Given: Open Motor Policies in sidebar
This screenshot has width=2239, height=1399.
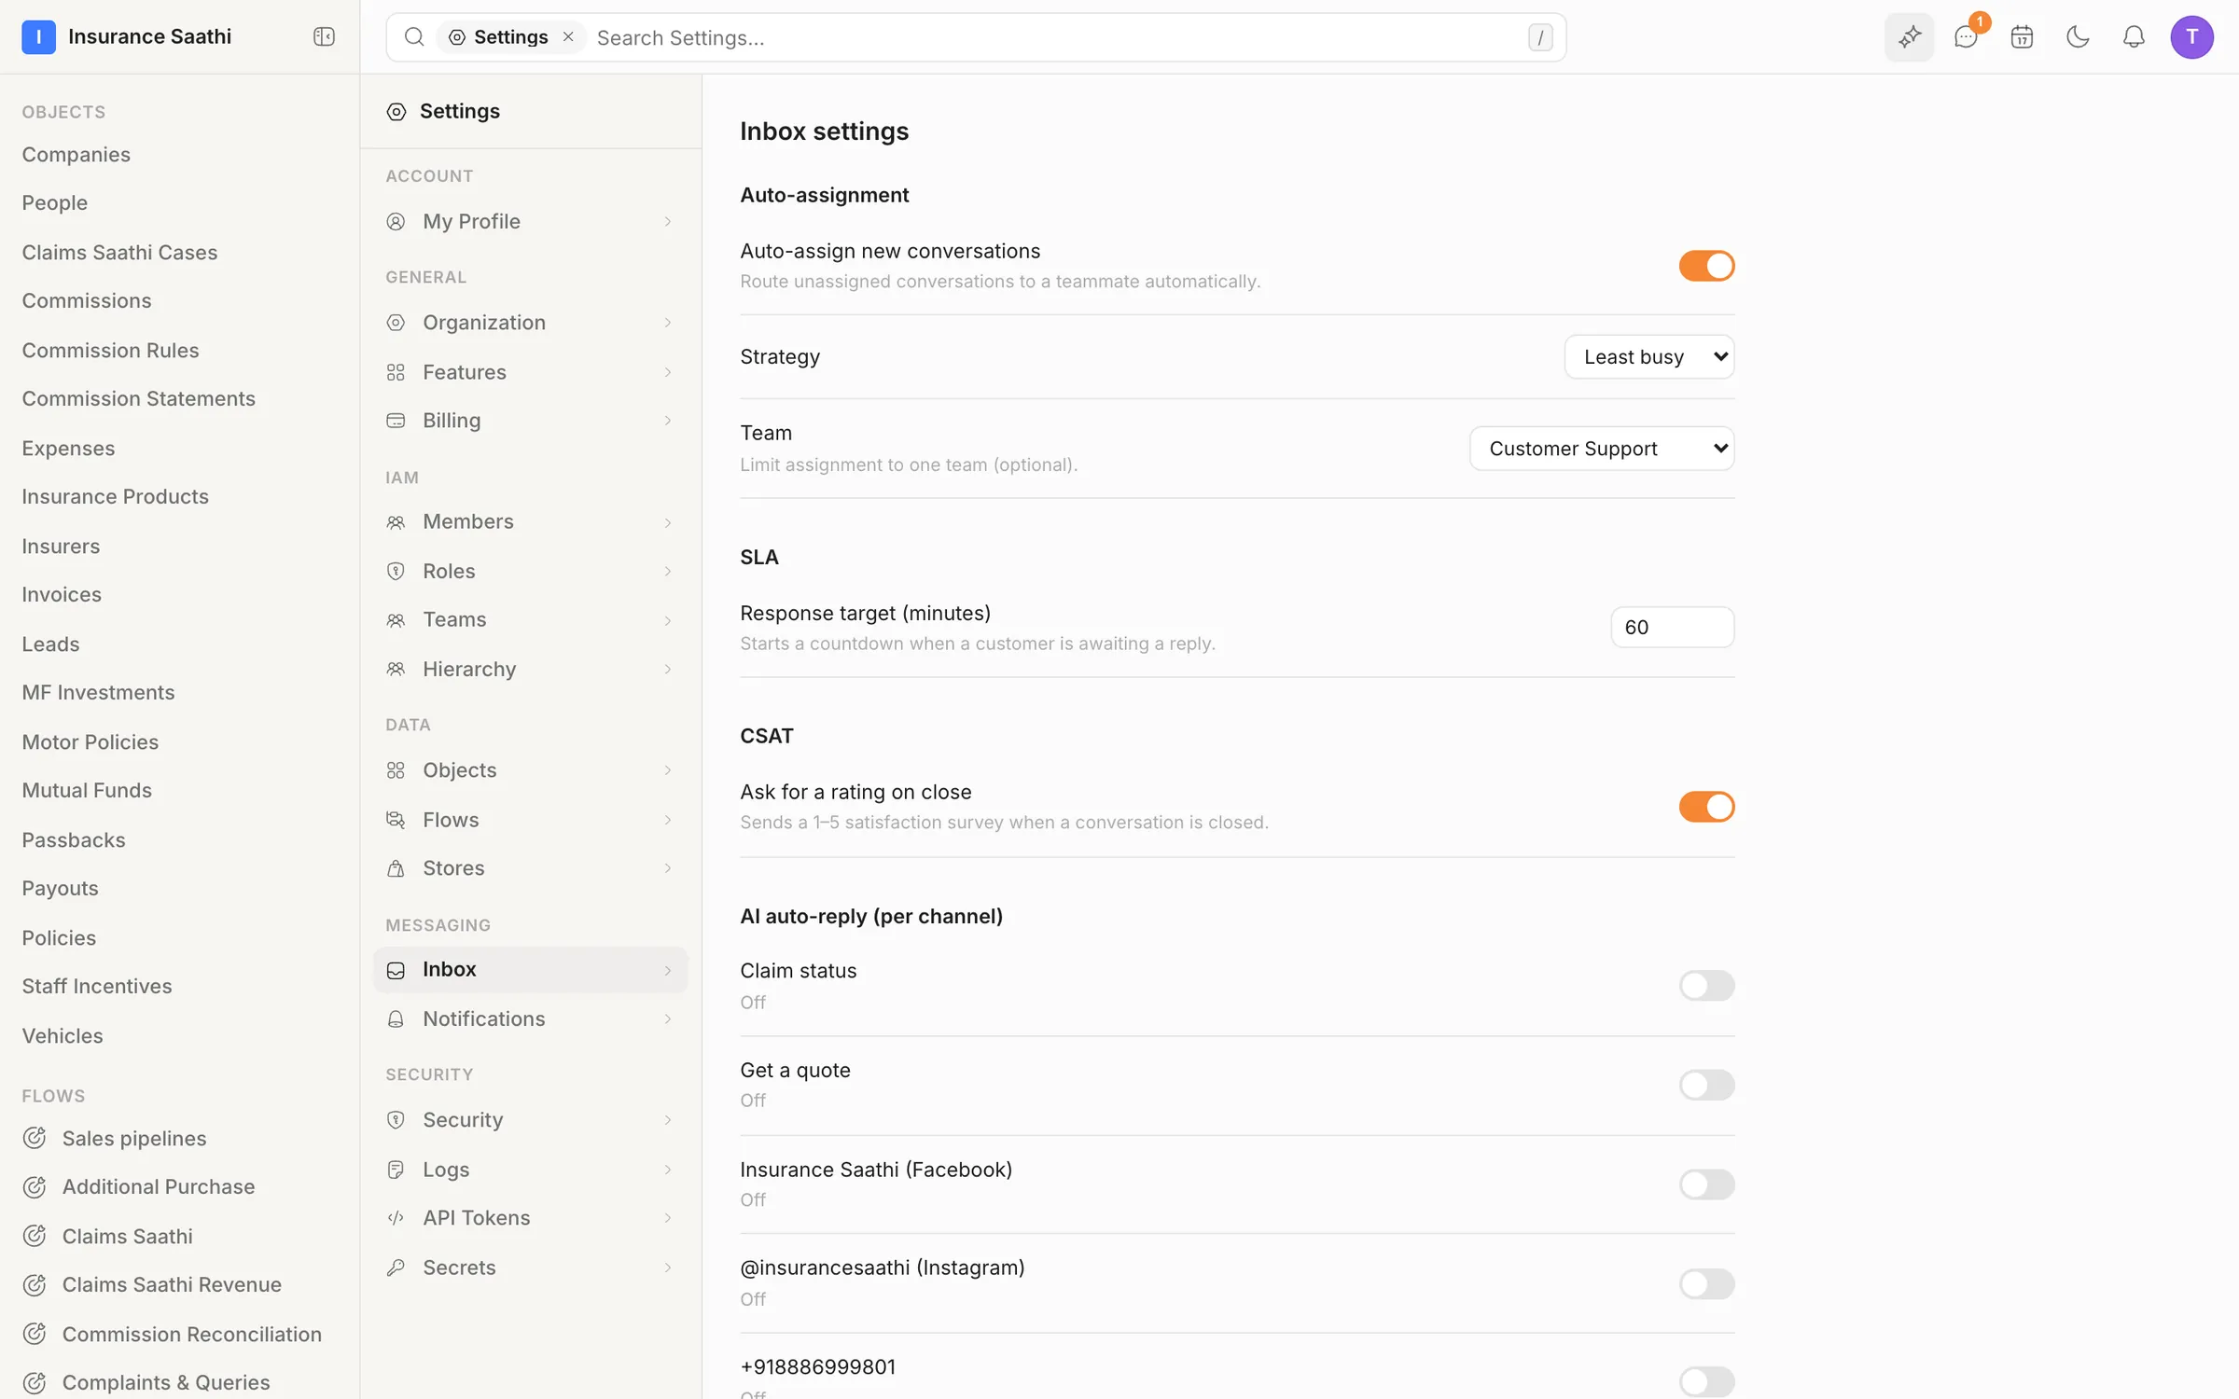Looking at the screenshot, I should coord(90,741).
